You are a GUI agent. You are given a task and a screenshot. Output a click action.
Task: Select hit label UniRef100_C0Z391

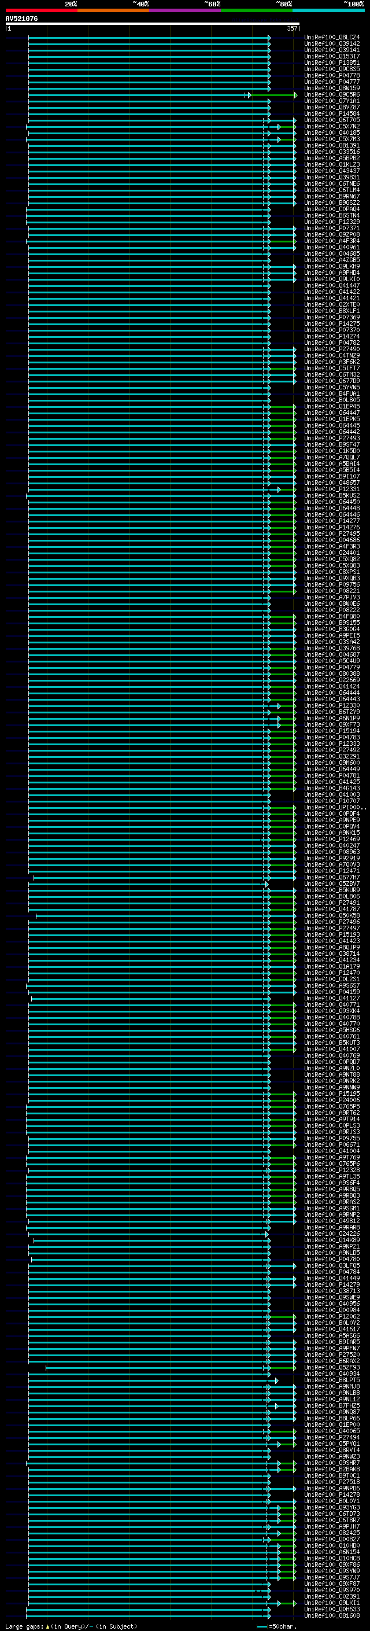pyautogui.click(x=331, y=1597)
